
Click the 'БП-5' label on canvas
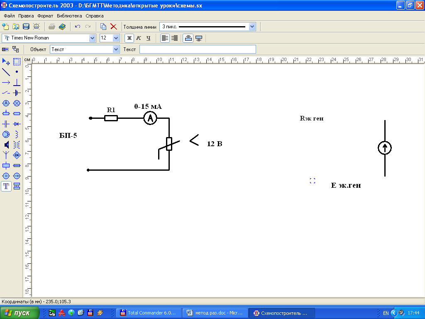tap(68, 135)
